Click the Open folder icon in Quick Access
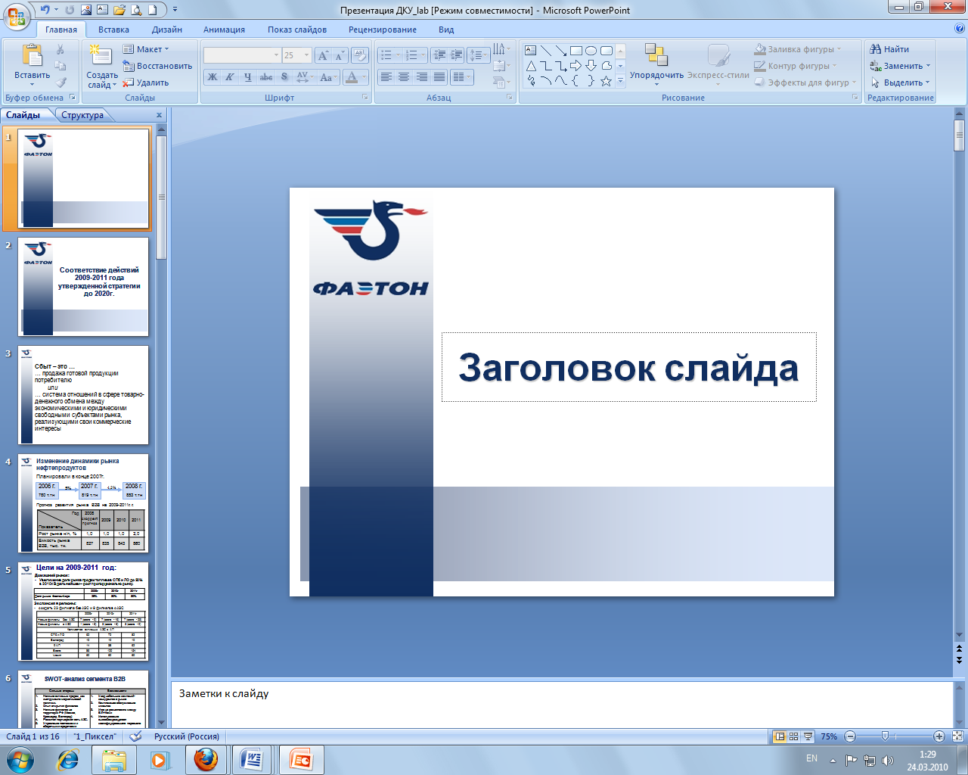This screenshot has height=775, width=968. [119, 10]
